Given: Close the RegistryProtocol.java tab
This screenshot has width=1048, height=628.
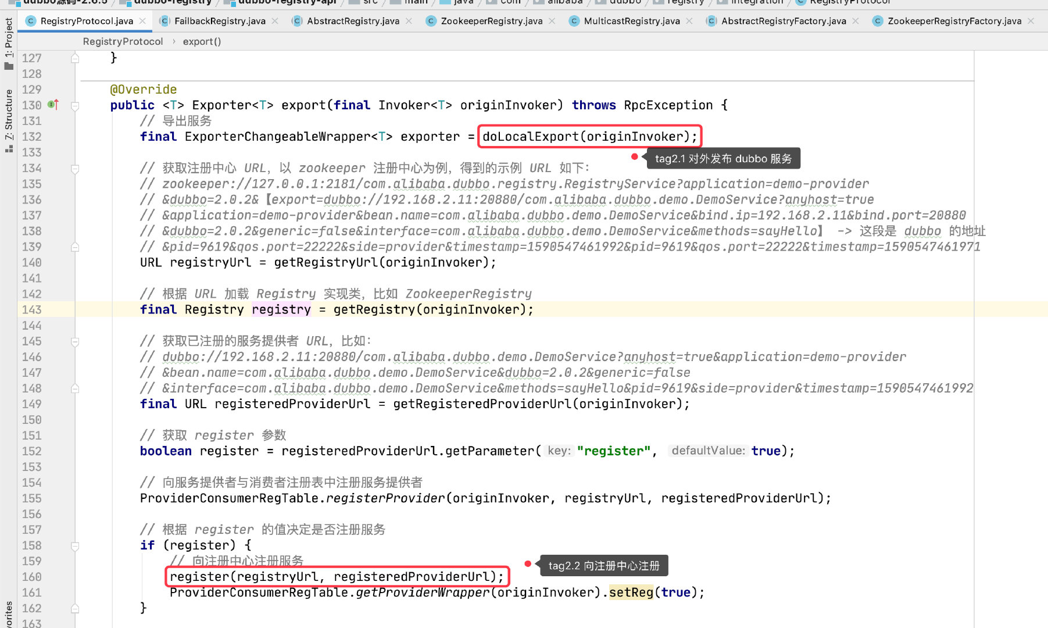Looking at the screenshot, I should coord(143,21).
